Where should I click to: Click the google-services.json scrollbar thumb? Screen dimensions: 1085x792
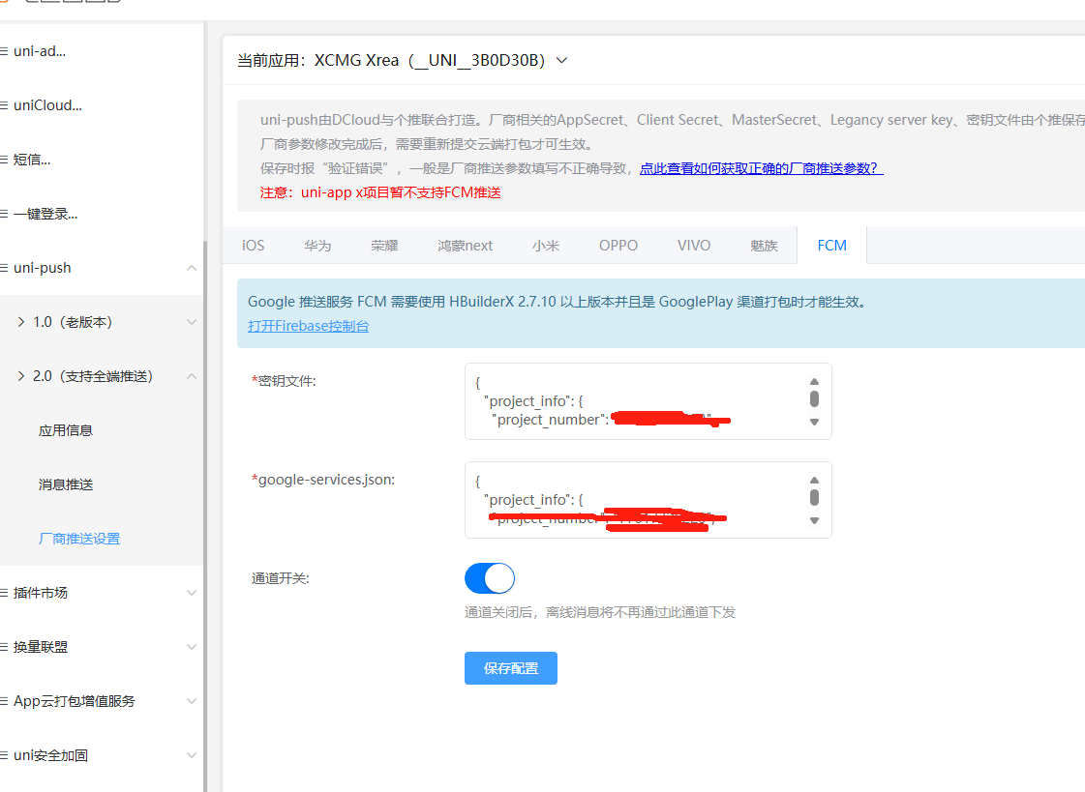click(814, 498)
